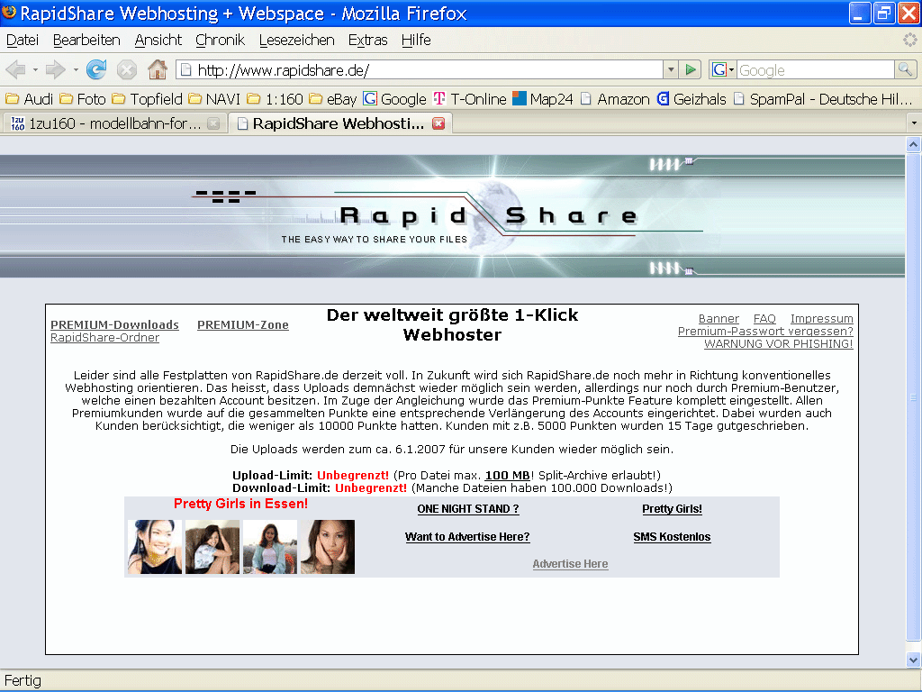This screenshot has width=922, height=692.
Task: Open the eBay bookmark folder
Action: click(332, 99)
